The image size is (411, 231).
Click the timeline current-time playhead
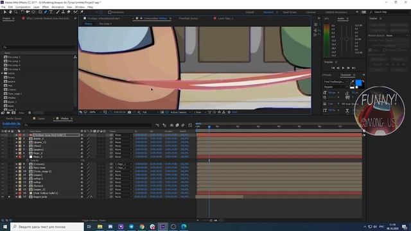(209, 127)
